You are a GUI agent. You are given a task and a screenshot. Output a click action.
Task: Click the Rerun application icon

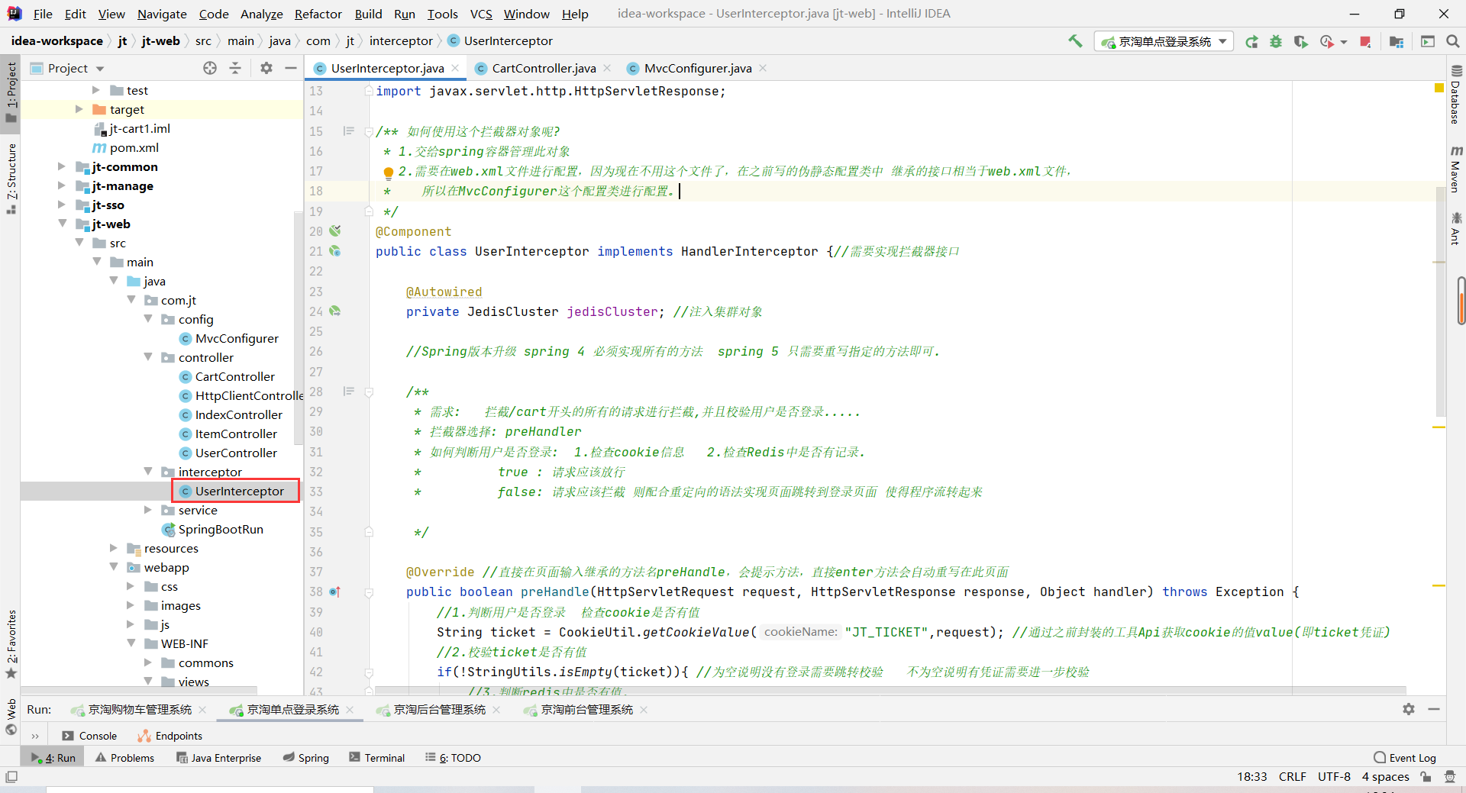coord(1251,42)
